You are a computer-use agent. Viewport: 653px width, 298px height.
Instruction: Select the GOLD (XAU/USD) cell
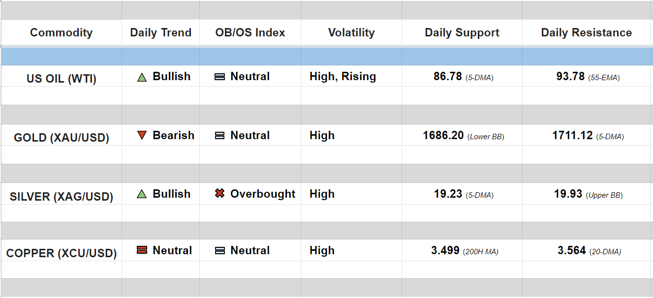coord(62,138)
